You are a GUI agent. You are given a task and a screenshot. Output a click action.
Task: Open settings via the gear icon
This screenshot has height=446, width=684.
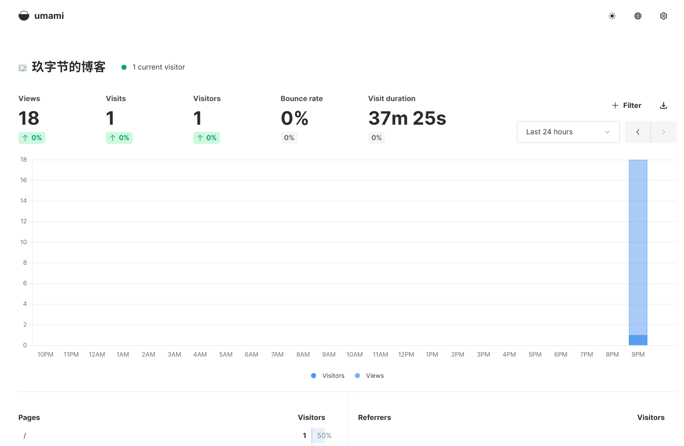pyautogui.click(x=663, y=16)
